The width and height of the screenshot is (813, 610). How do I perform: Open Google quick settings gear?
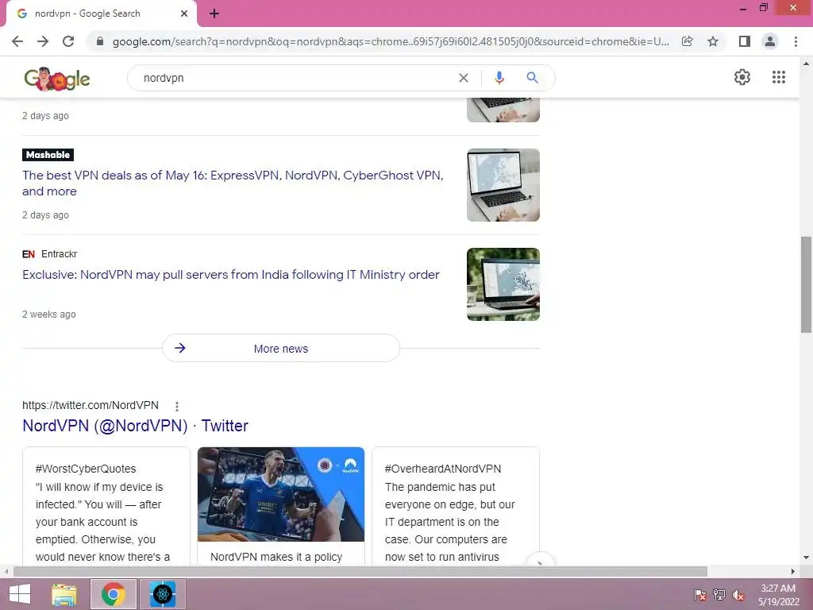tap(742, 77)
